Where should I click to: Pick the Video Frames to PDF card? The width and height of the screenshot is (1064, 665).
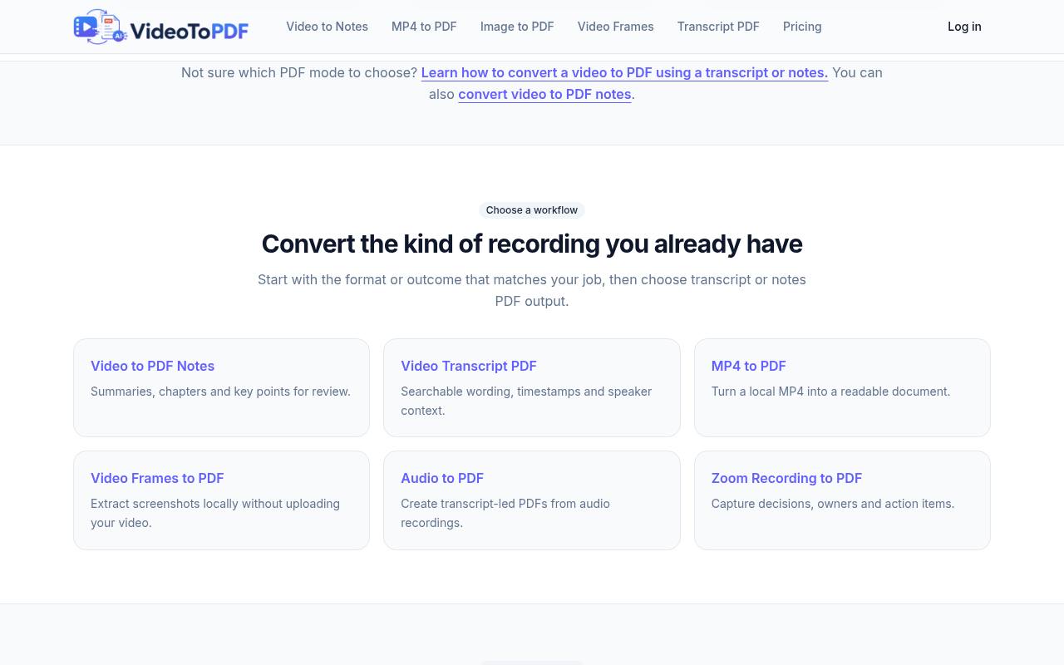pyautogui.click(x=221, y=500)
